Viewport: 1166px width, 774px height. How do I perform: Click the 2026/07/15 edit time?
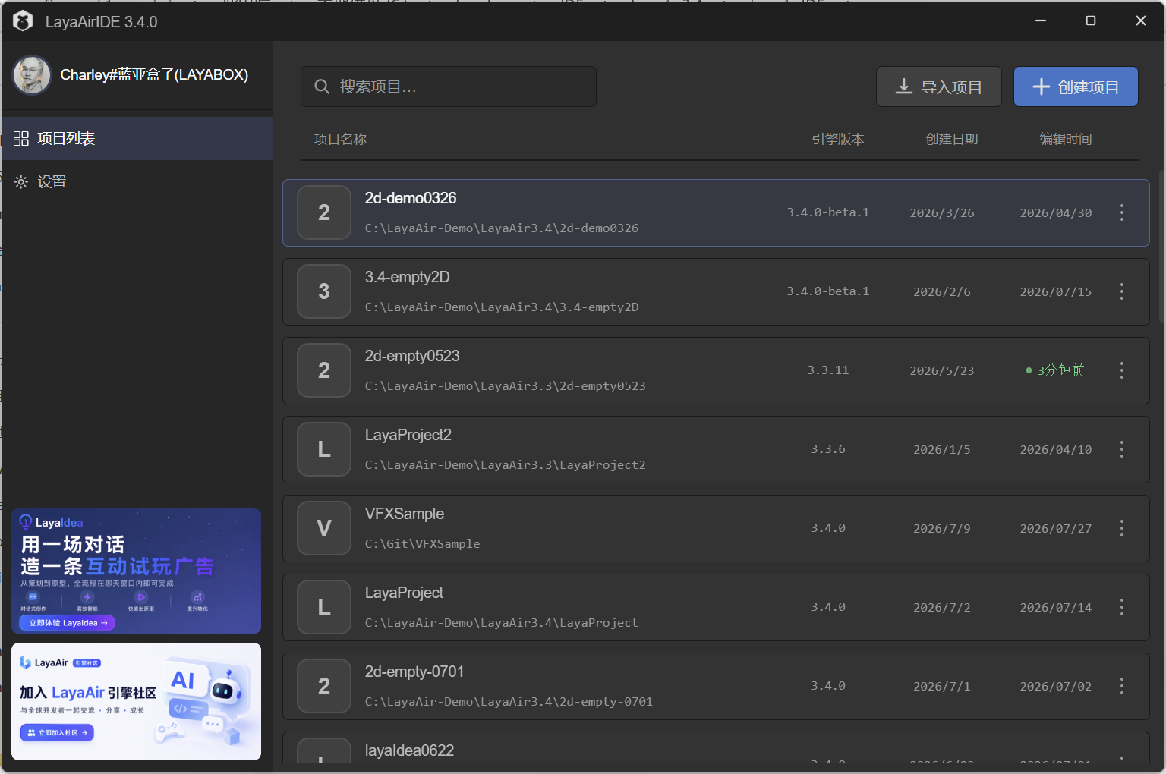pyautogui.click(x=1056, y=292)
